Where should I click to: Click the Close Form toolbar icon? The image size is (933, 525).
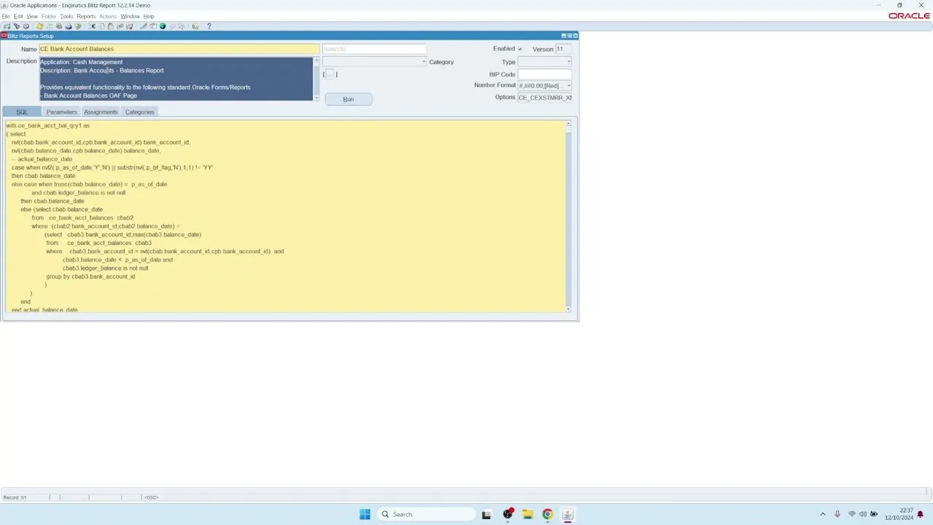pyautogui.click(x=78, y=26)
